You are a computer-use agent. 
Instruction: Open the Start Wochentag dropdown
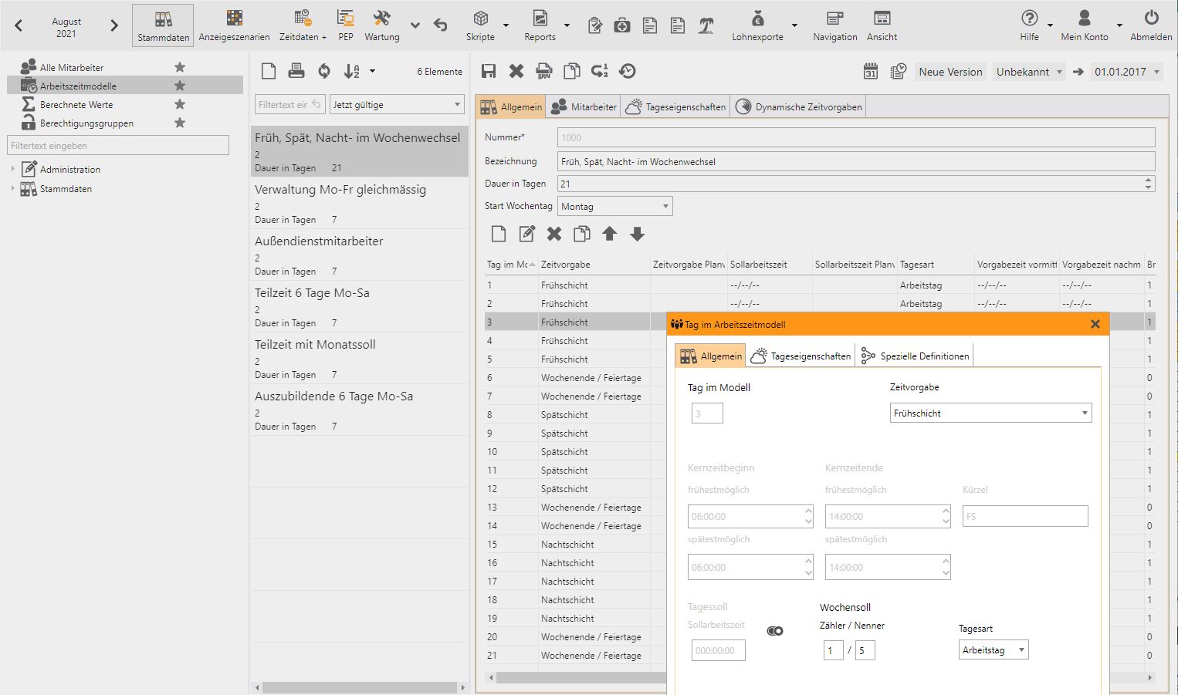[x=616, y=206]
